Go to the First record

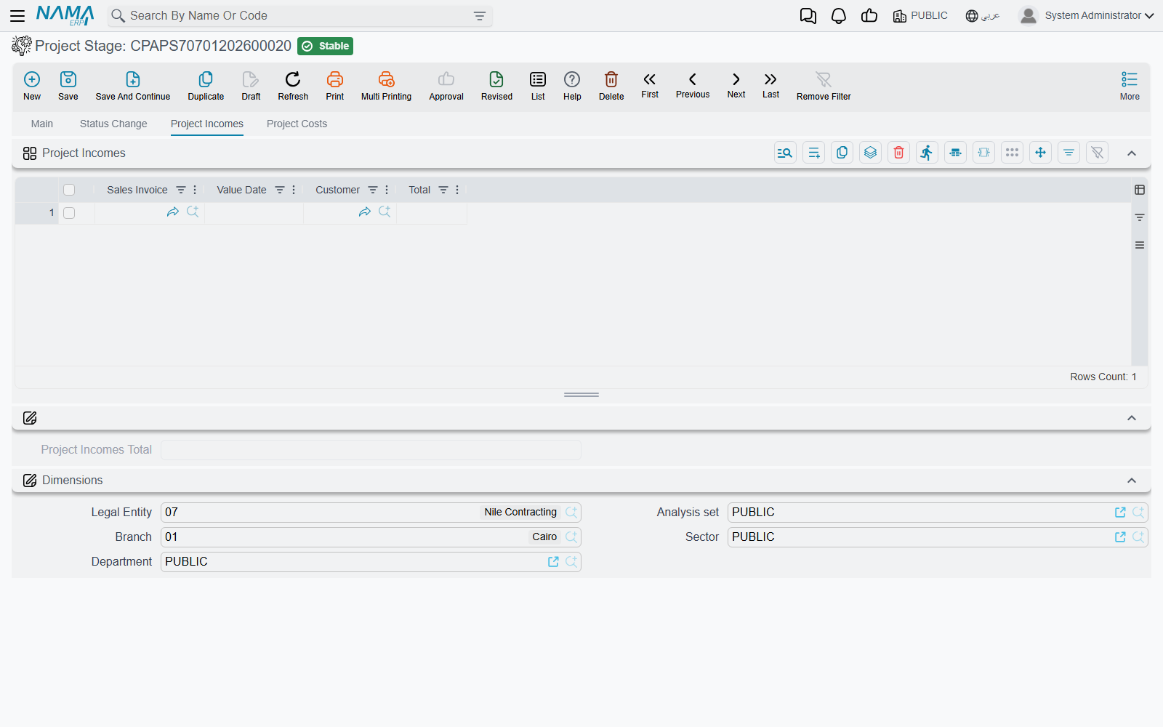click(x=650, y=85)
